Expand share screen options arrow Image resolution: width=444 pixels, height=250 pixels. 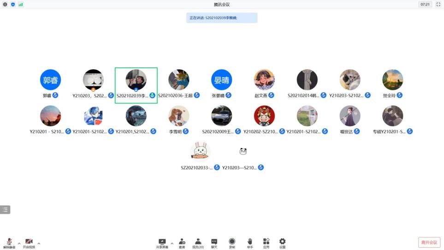[x=172, y=243]
